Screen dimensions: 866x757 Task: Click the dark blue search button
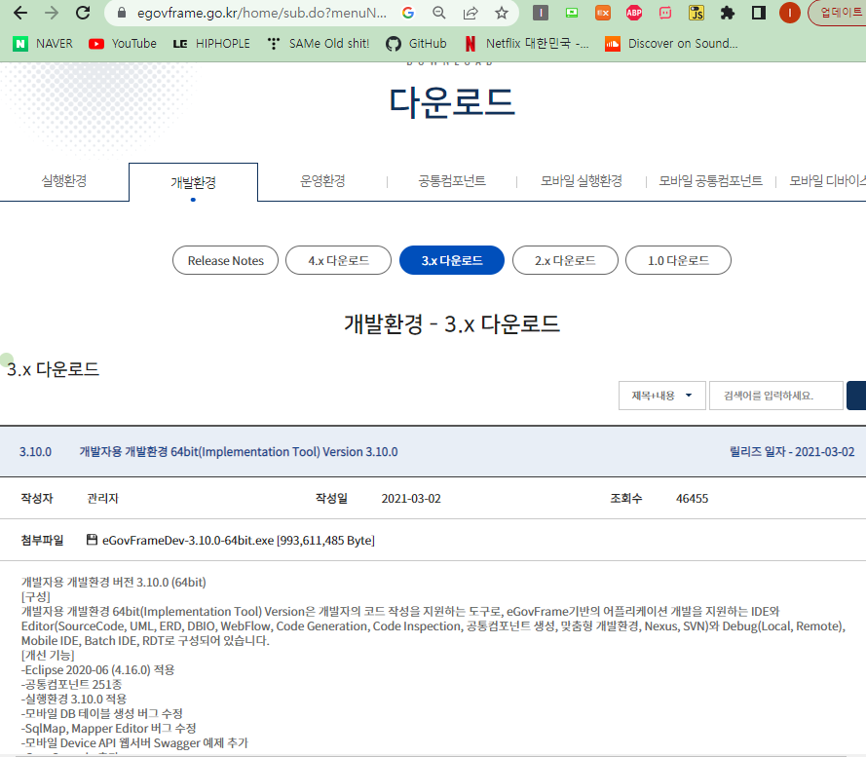pyautogui.click(x=856, y=396)
